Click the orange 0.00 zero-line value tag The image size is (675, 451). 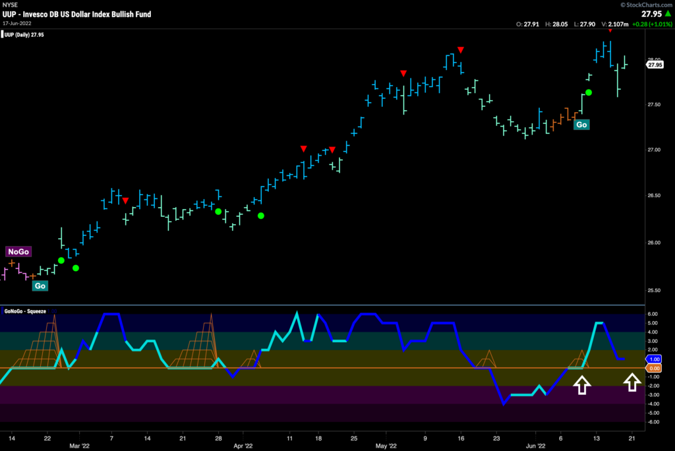coord(655,368)
